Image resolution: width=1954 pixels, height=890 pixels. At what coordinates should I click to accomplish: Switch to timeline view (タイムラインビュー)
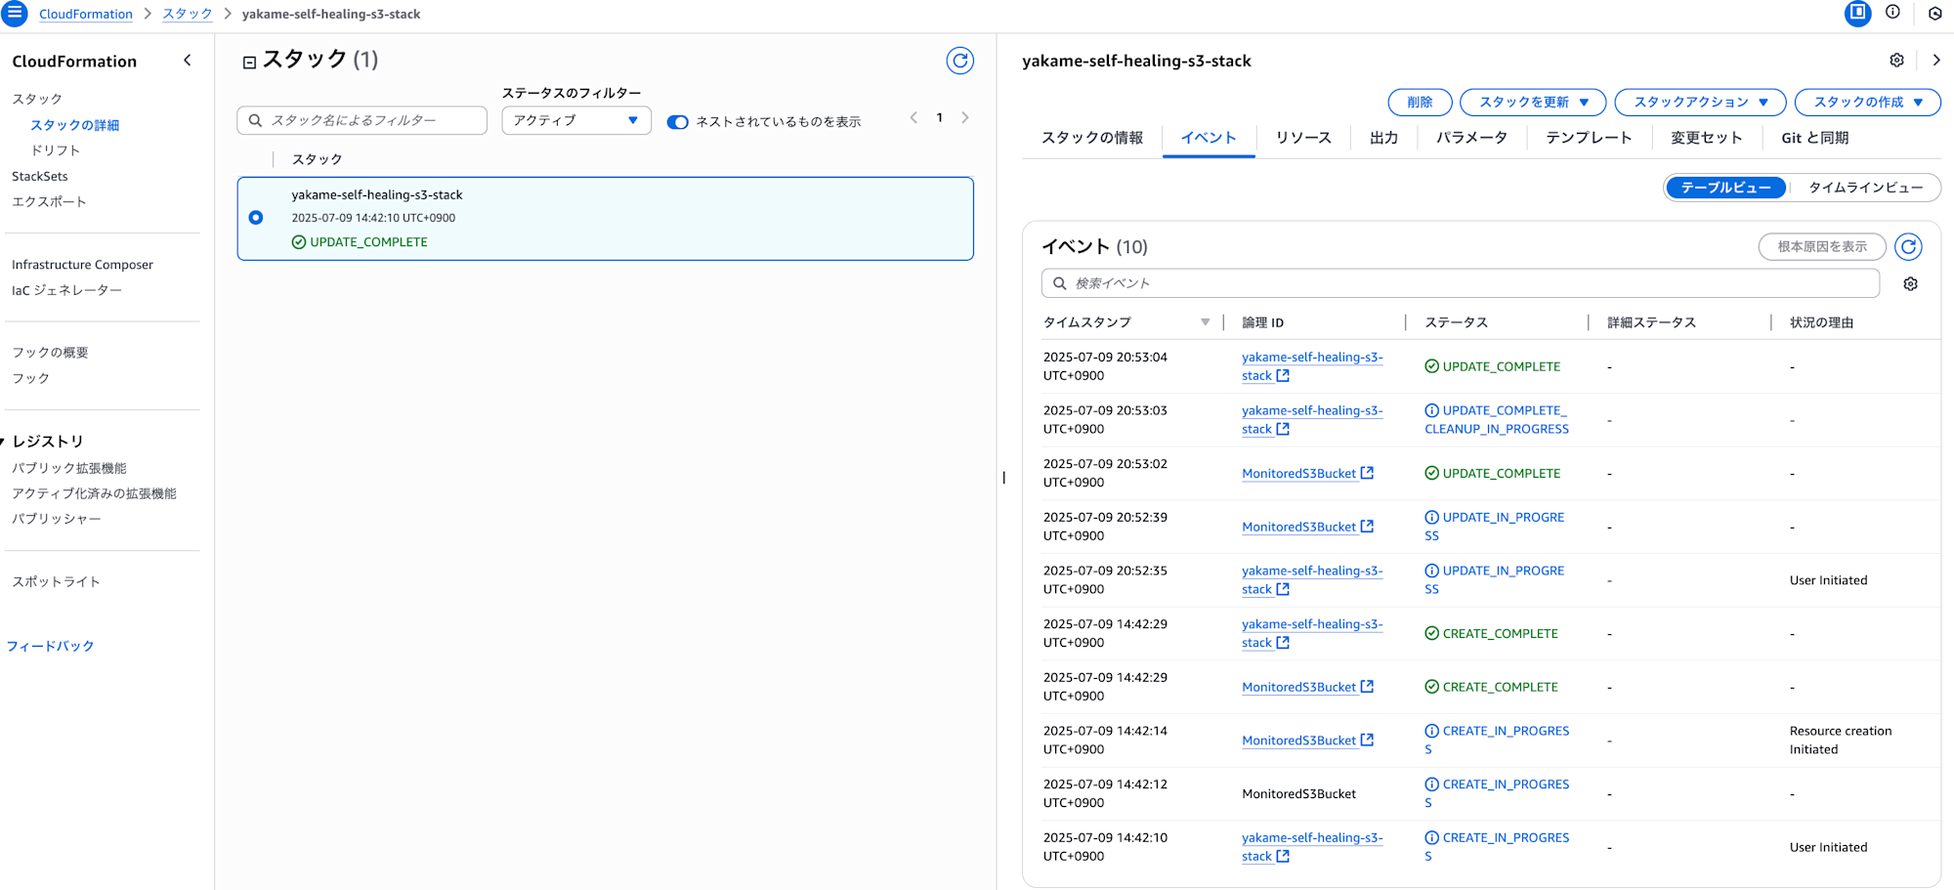pos(1865,188)
